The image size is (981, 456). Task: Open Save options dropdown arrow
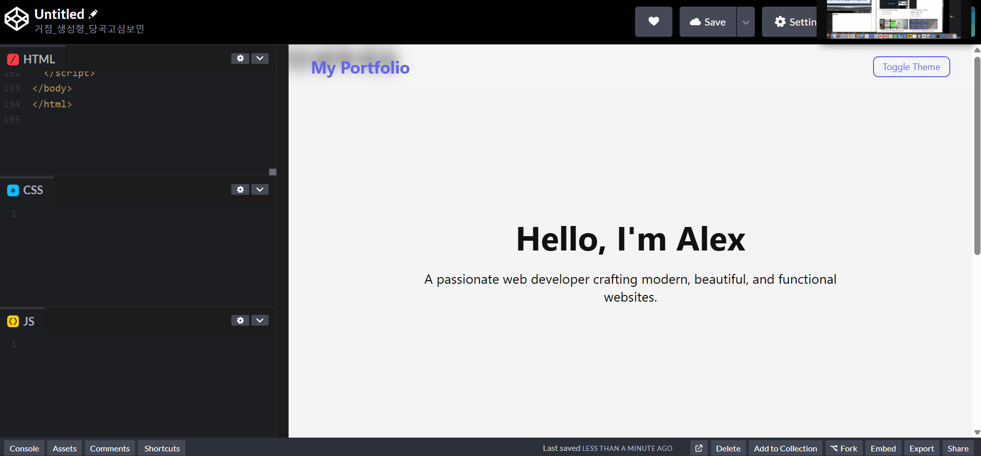click(x=746, y=21)
